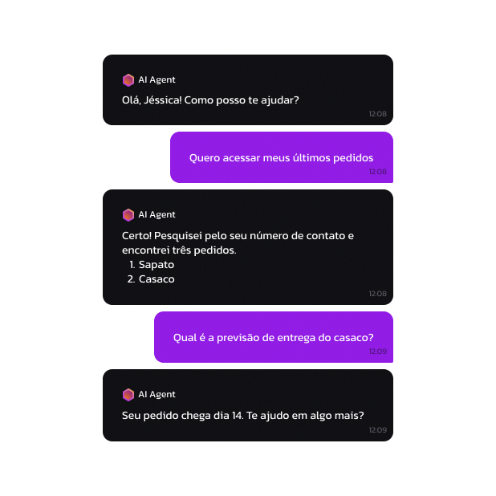496x496 pixels.
Task: Select the AI Agent name above "Seu pedido chega"
Action: 157,395
